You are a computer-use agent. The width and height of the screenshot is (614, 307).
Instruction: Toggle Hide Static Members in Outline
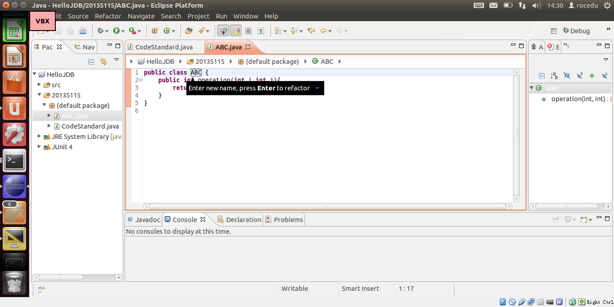(x=579, y=76)
